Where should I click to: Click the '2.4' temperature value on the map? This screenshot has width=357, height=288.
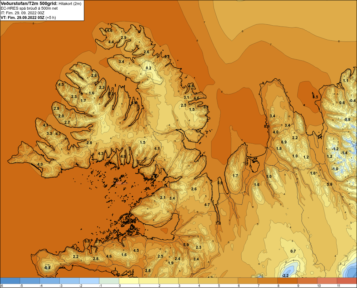(177, 259)
